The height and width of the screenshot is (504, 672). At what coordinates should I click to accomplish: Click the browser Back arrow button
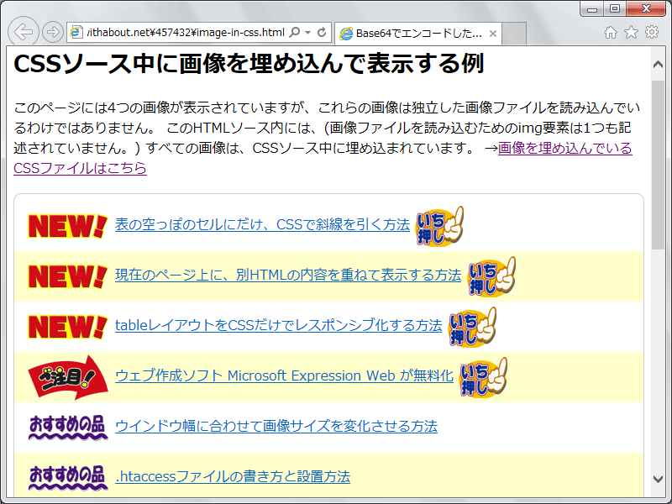tap(24, 33)
